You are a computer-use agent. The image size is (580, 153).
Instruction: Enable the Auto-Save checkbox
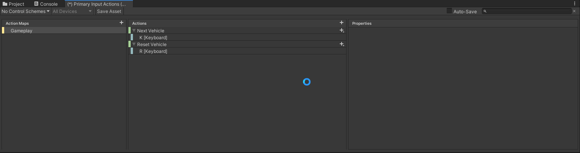(x=449, y=11)
